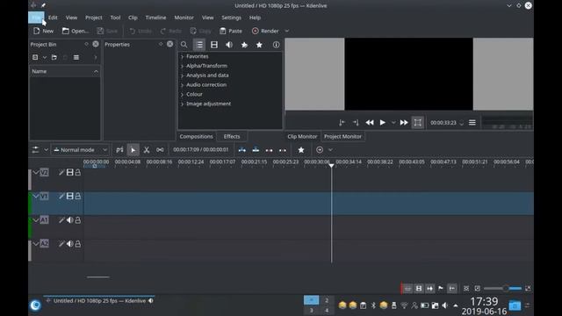Click the effects search magnifier icon
This screenshot has height=316, width=562.
tap(184, 45)
